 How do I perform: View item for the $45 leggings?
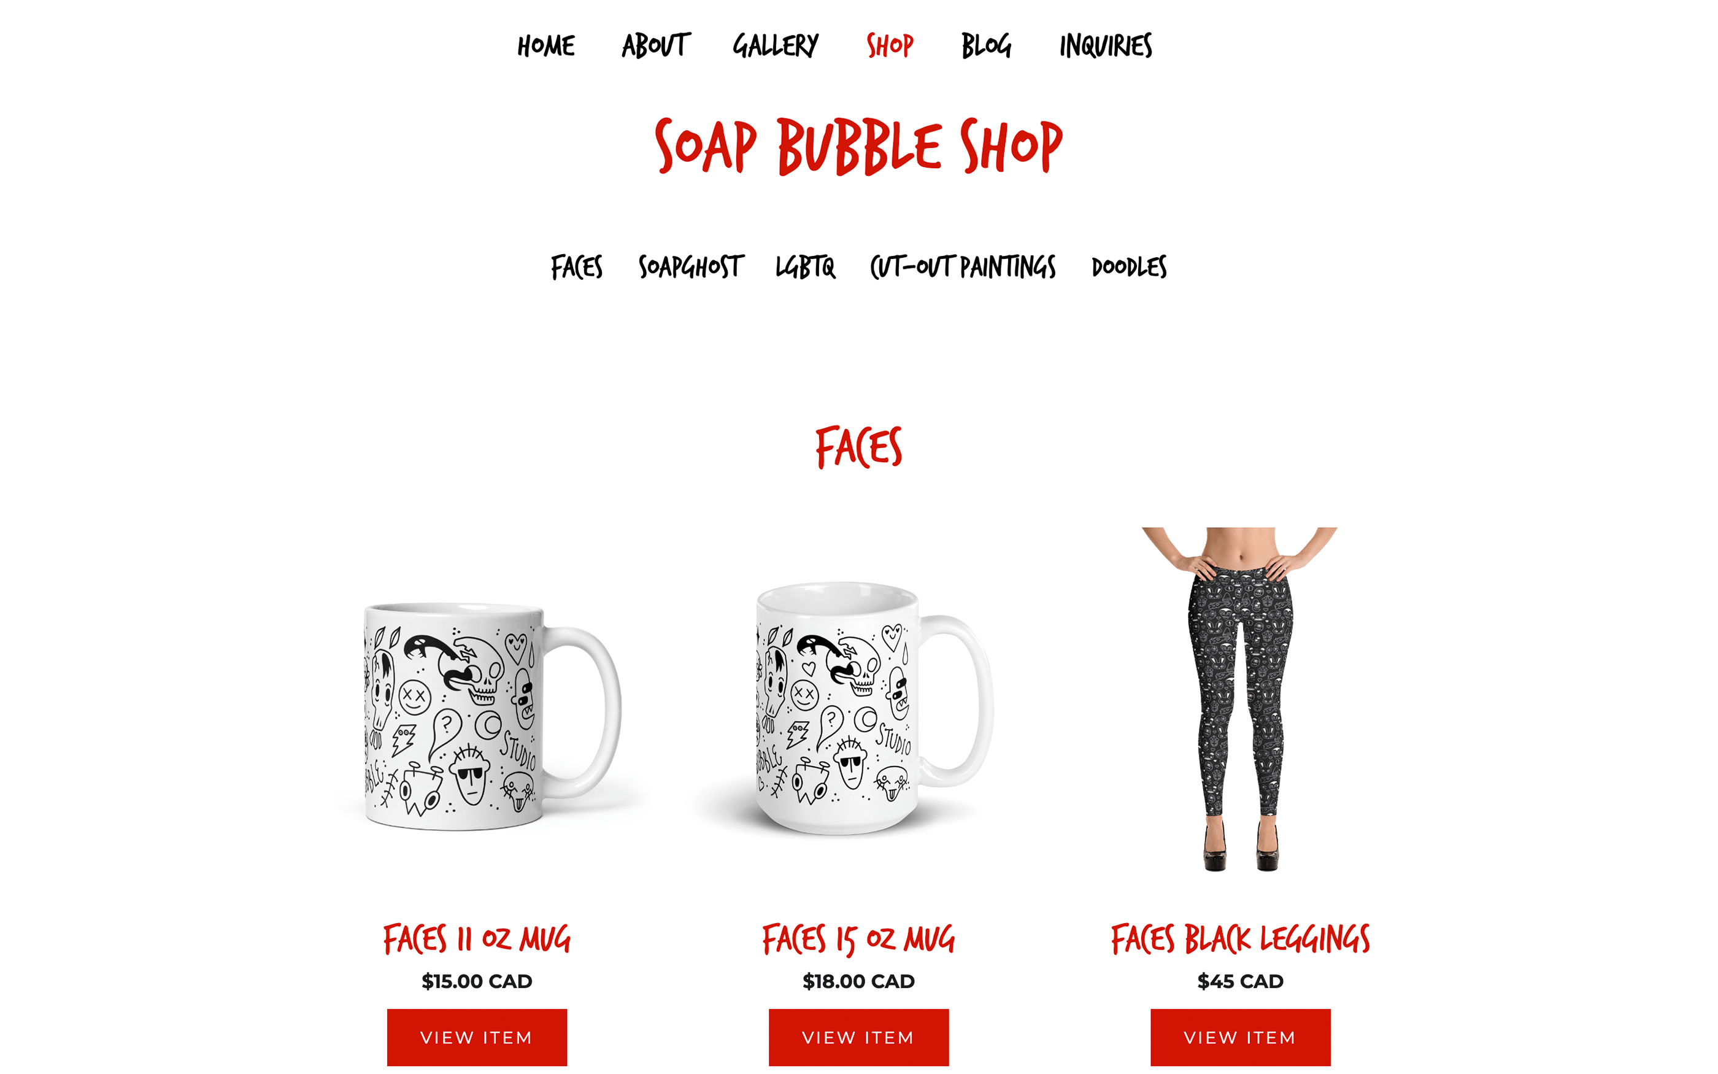(1240, 1037)
